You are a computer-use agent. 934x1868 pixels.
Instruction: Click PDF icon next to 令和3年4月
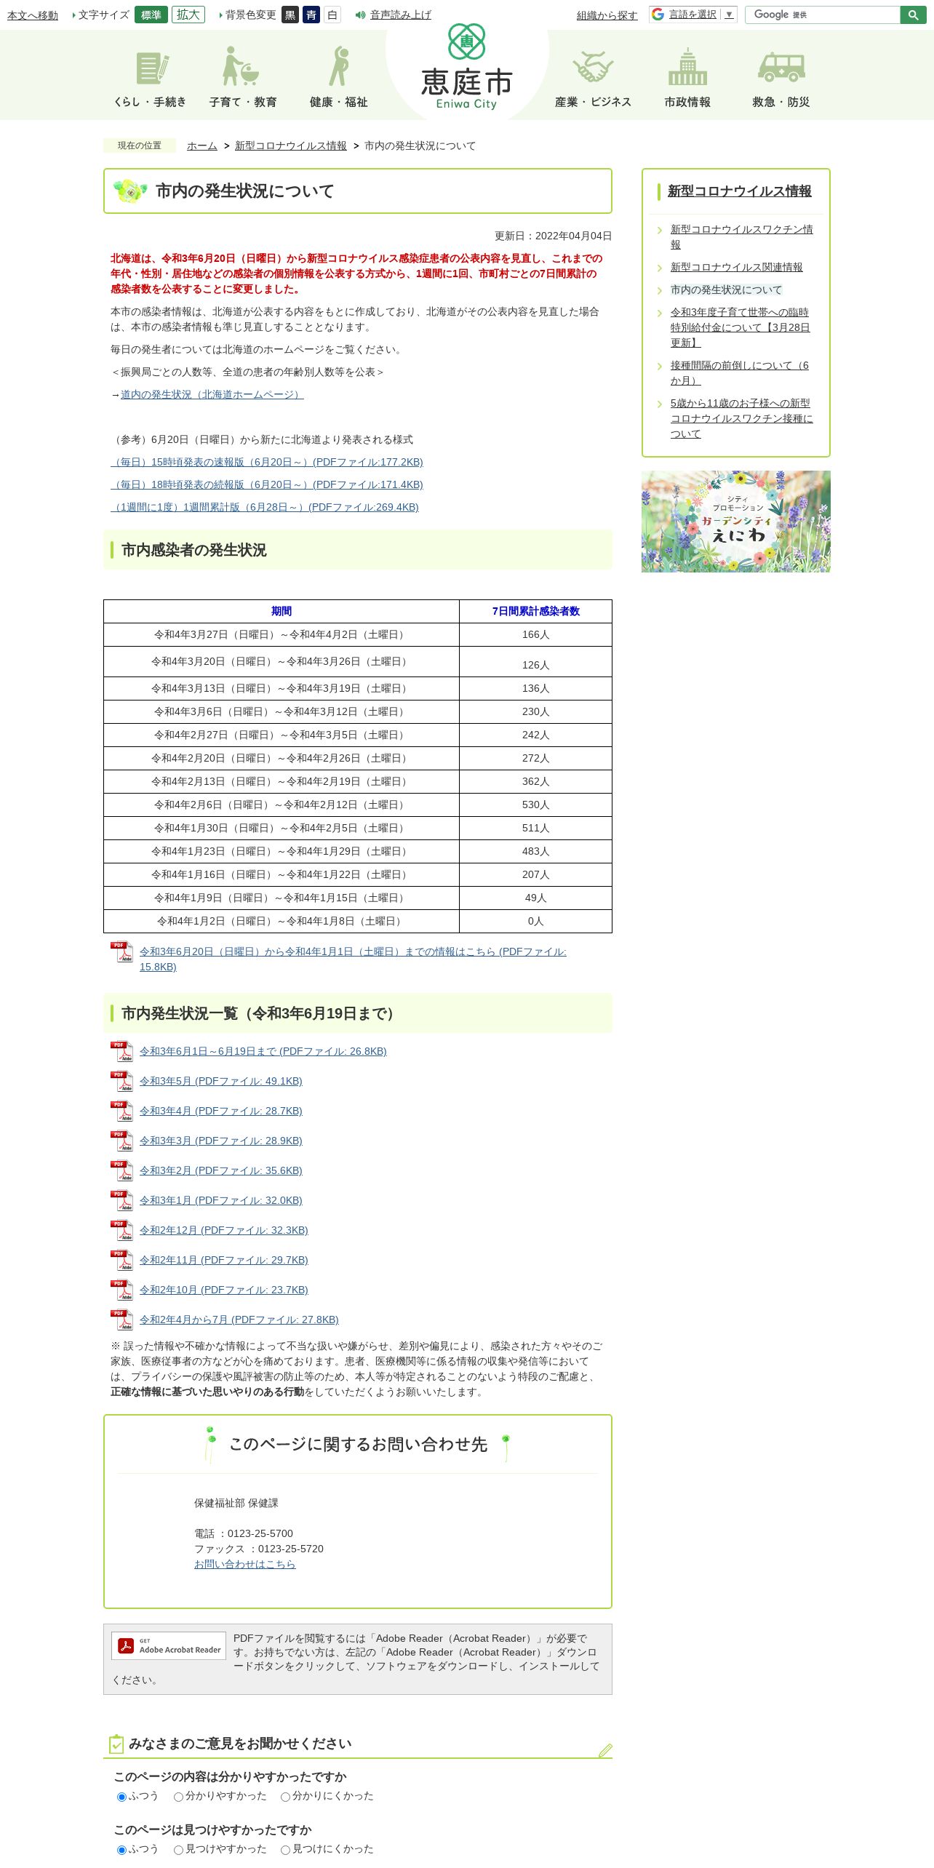click(x=121, y=1111)
